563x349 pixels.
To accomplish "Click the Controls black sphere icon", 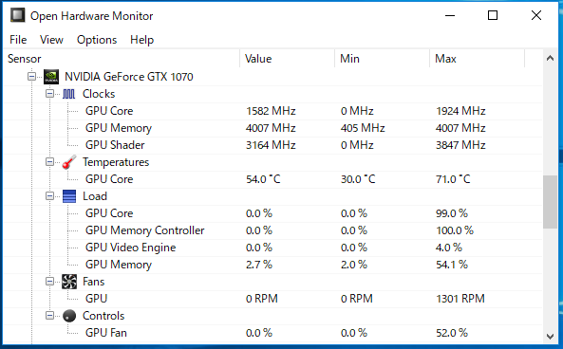I will [69, 316].
